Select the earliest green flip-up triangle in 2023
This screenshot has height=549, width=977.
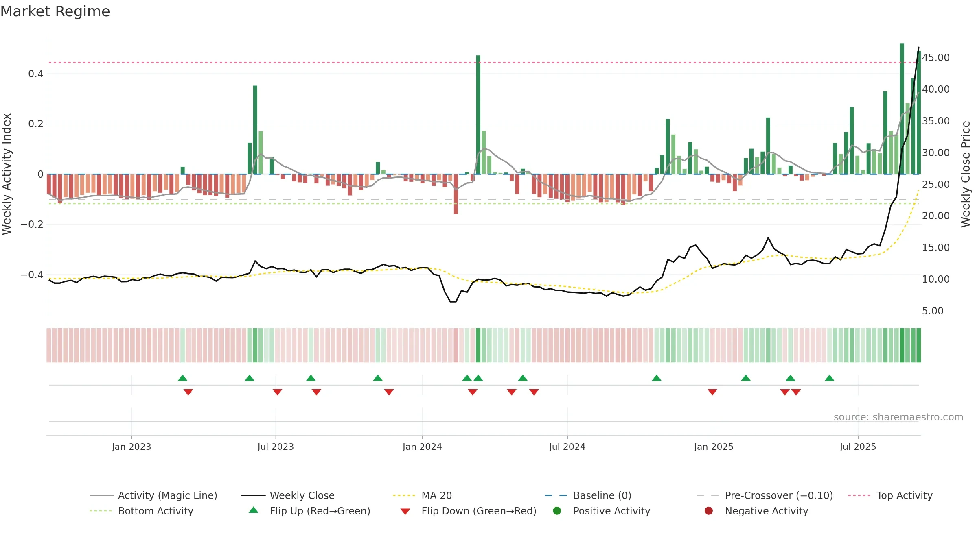(183, 378)
